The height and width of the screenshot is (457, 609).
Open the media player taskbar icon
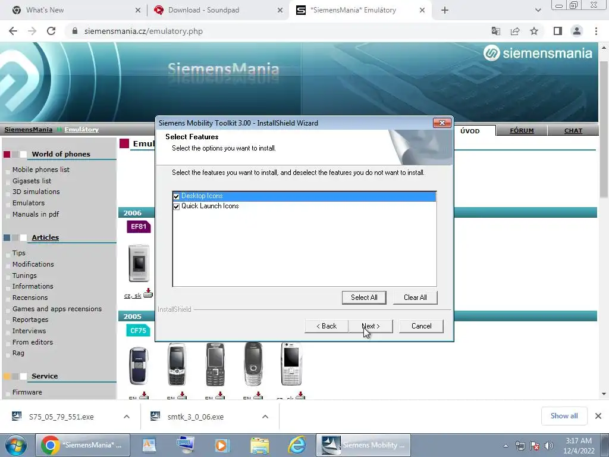[x=222, y=445]
